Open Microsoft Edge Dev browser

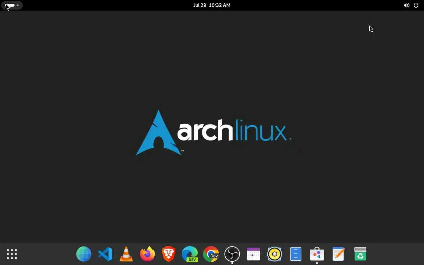click(190, 254)
